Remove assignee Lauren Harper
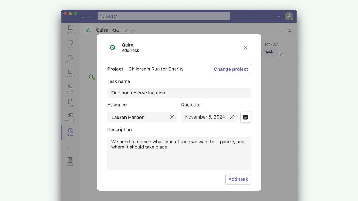Viewport: 358px width, 201px height. pos(172,117)
